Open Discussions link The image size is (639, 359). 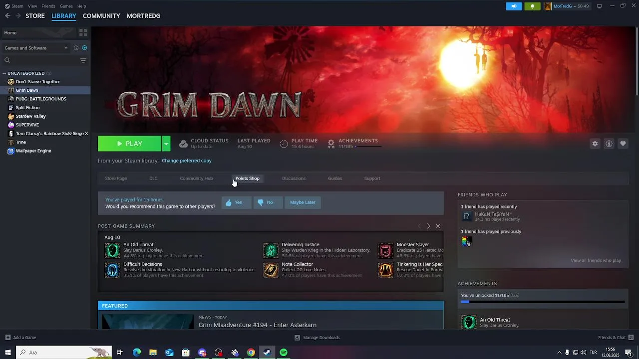pos(294,179)
